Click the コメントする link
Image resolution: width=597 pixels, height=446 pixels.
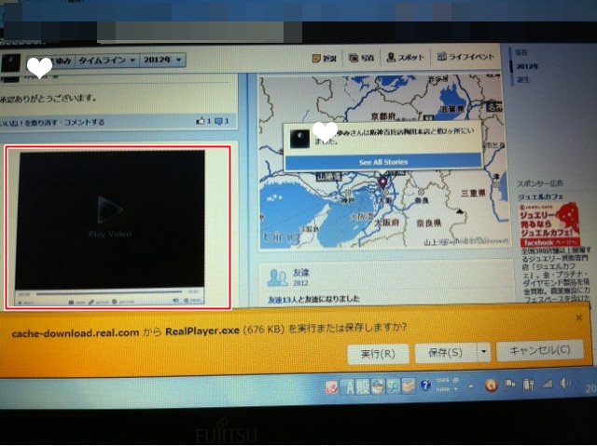click(84, 122)
